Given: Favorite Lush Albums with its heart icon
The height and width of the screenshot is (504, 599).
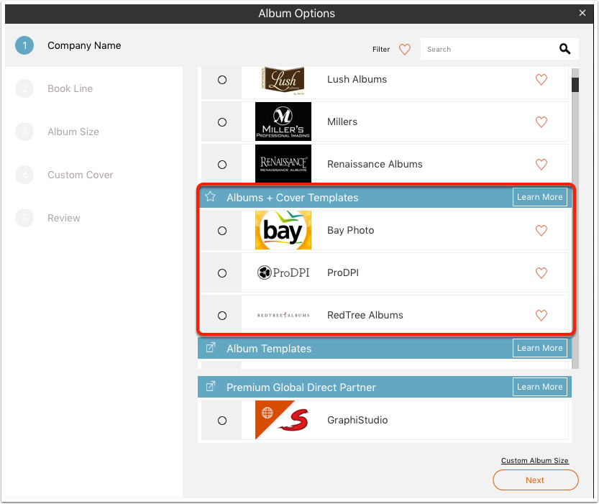Looking at the screenshot, I should click(x=541, y=79).
